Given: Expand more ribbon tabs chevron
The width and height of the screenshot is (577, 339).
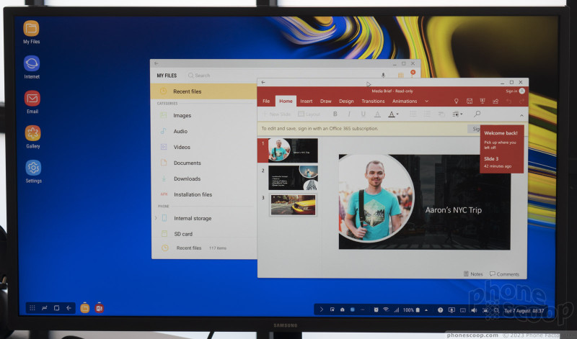Looking at the screenshot, I should point(427,101).
